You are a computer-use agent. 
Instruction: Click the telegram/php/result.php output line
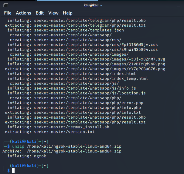[x=77, y=21]
